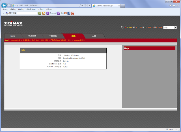The width and height of the screenshot is (181, 132).
Task: Close the custom toolbar with the small X
Action: pyautogui.click(x=3, y=14)
